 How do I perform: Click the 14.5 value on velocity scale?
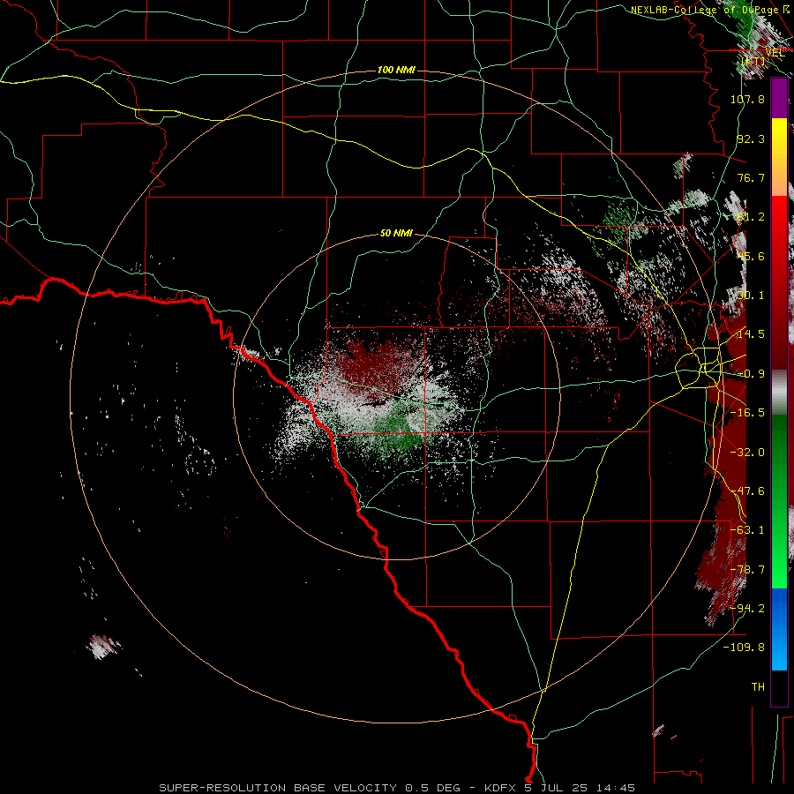(x=751, y=334)
